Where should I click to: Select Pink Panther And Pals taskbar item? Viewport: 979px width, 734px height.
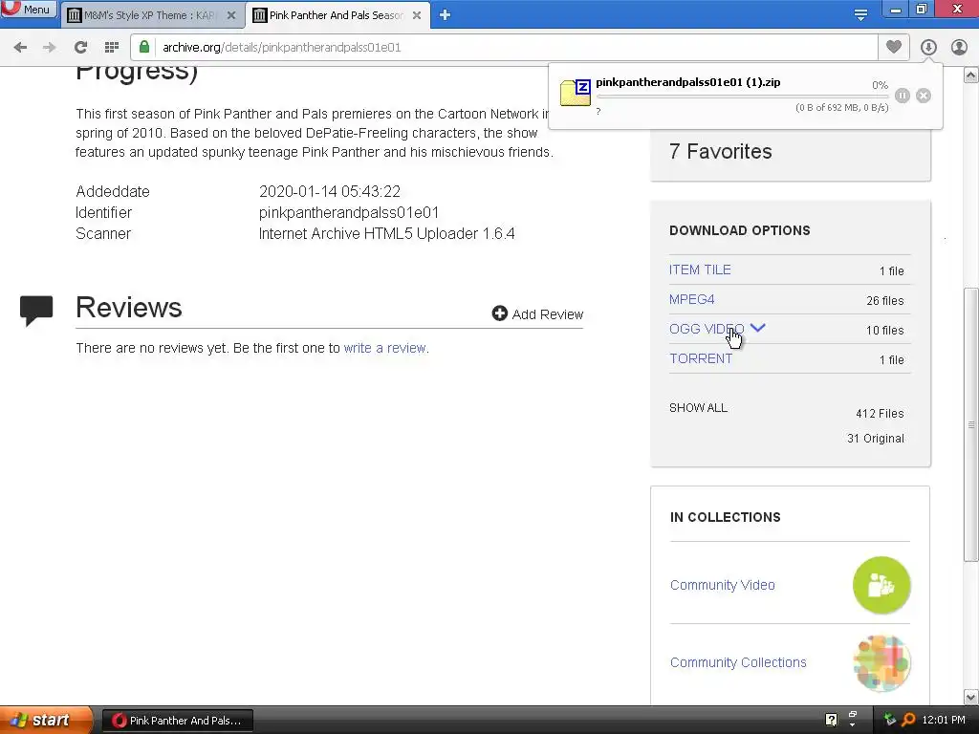point(177,721)
